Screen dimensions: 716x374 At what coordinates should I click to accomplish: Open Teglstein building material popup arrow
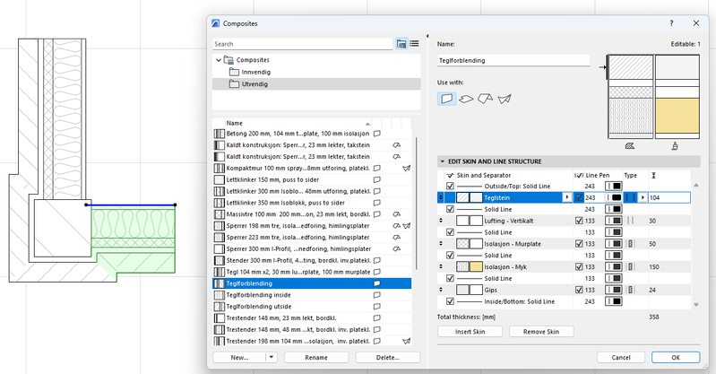(x=567, y=198)
